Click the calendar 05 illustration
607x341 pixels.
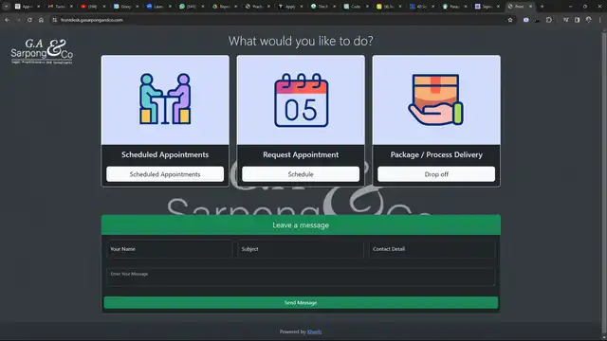click(x=301, y=99)
